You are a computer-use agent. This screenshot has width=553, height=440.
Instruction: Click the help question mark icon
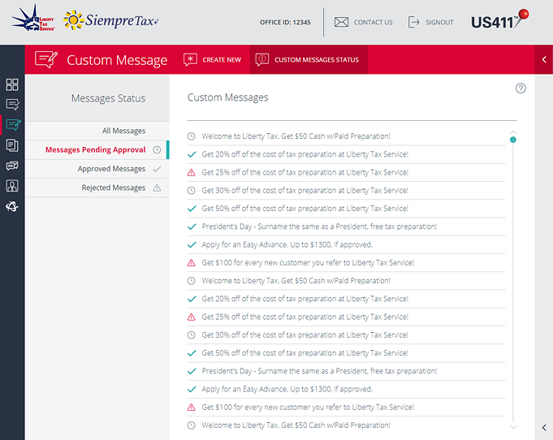pos(521,88)
